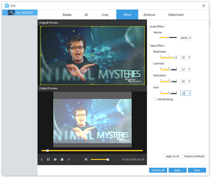Click the video progress seek bar
211x178 pixels.
point(92,150)
